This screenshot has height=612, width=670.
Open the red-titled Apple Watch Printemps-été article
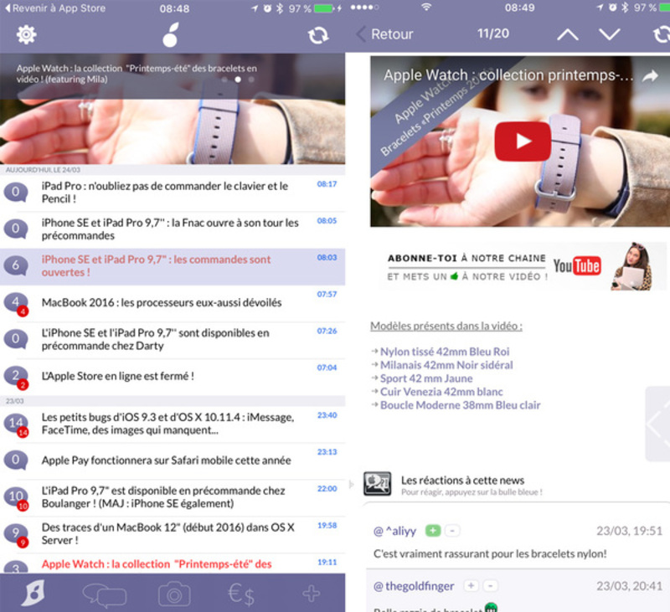pos(173,563)
